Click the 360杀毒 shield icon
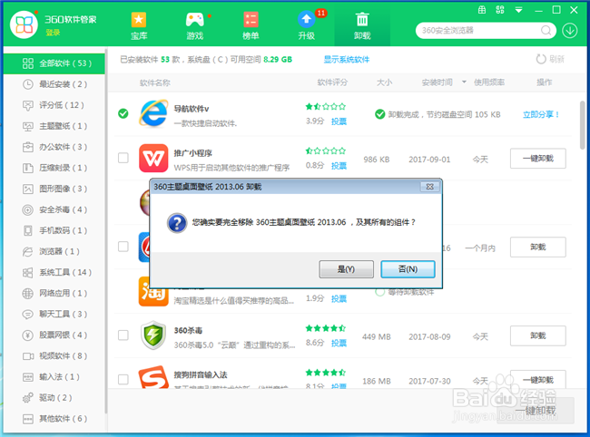590x437 pixels. (x=153, y=335)
